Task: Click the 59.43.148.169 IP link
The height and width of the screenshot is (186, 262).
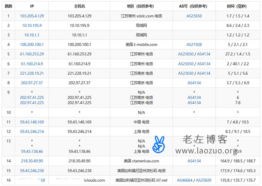Action: click(32, 122)
